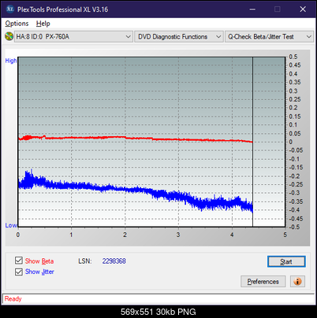Click the LSN: label

85,261
